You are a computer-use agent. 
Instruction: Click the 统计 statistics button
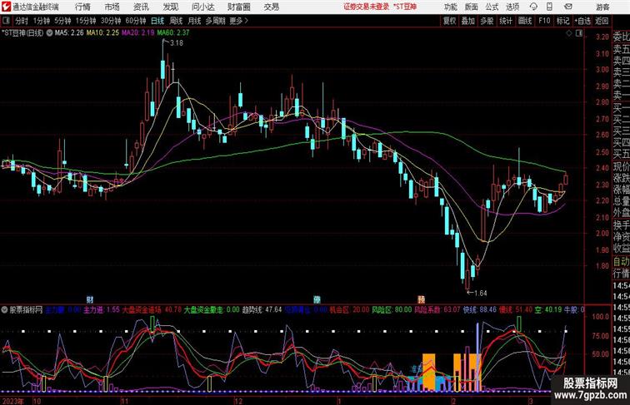click(506, 21)
